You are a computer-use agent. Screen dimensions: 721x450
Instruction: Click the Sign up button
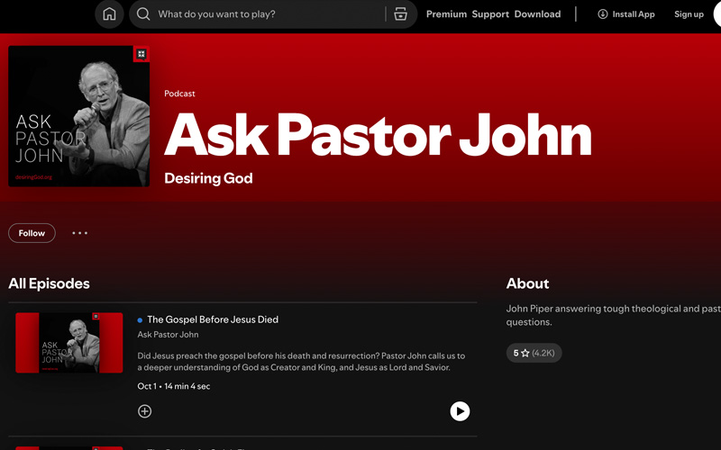click(689, 14)
